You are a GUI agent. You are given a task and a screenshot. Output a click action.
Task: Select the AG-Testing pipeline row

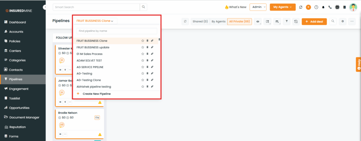point(116,73)
